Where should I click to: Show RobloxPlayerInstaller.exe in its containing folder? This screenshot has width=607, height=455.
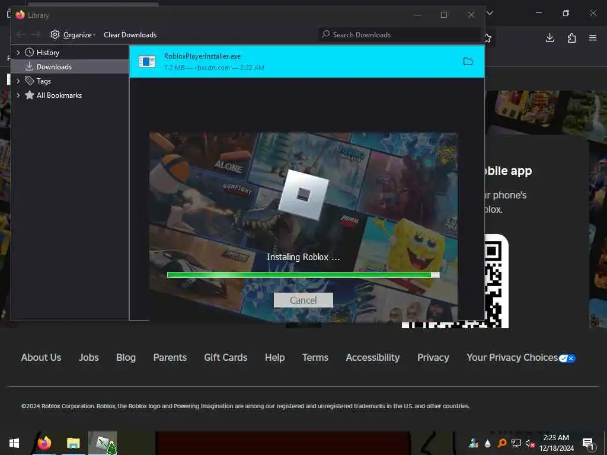coord(468,62)
